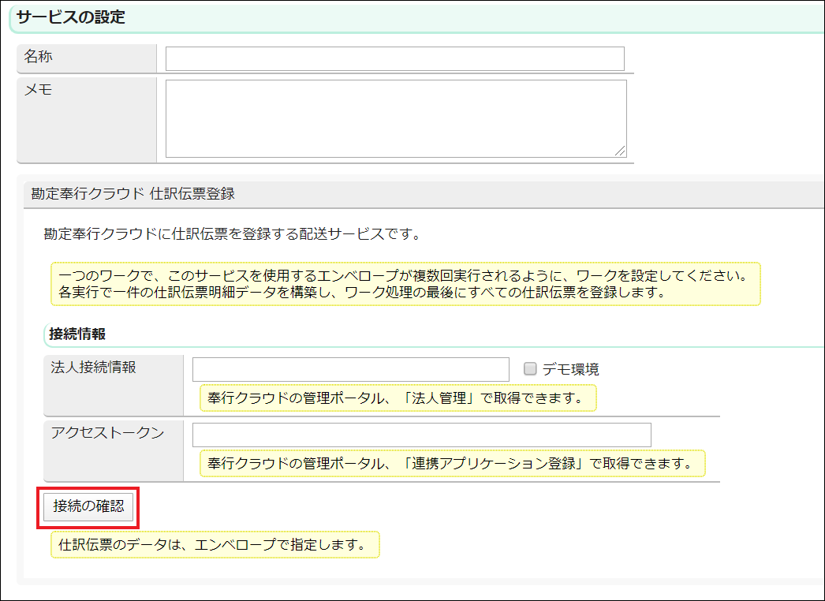Click the 配送サービスです description text
Viewport: 825px width, 601px height.
(233, 234)
